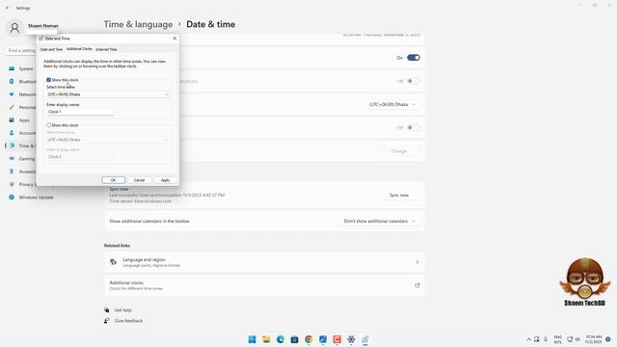Screen dimensions: 617x347
Task: Check the second Show this clock checkbox
Action: tap(49, 125)
